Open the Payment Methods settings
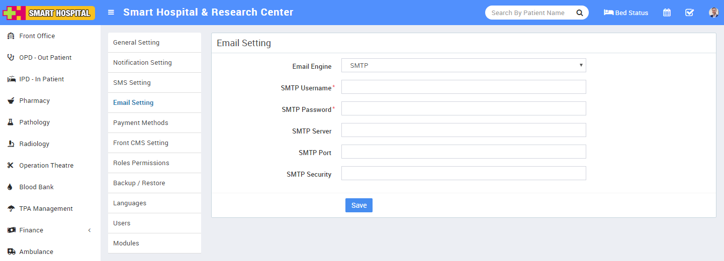Viewport: 724px width, 261px height. pyautogui.click(x=140, y=123)
